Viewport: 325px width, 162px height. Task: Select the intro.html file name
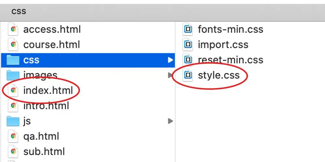[x=46, y=106]
